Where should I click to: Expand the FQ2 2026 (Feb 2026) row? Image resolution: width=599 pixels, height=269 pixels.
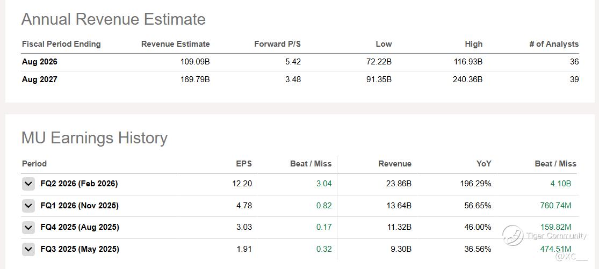tap(28, 184)
